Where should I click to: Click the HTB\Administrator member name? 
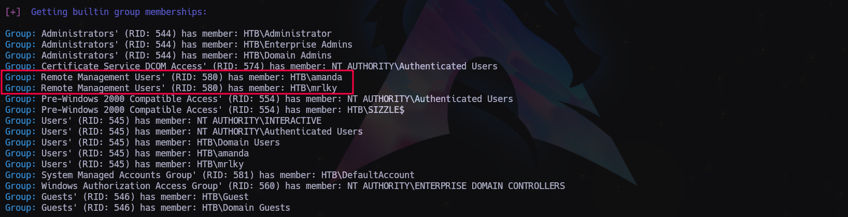click(287, 34)
